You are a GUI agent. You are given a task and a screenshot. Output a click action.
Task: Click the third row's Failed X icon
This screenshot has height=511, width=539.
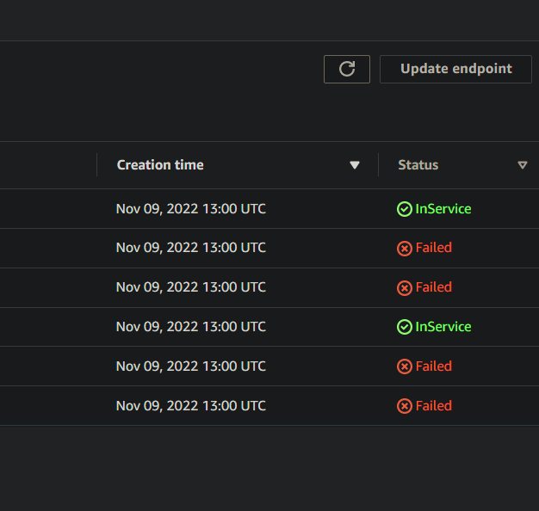tap(405, 288)
